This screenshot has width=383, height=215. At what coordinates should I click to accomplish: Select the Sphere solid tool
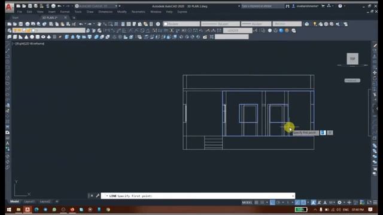[32, 37]
